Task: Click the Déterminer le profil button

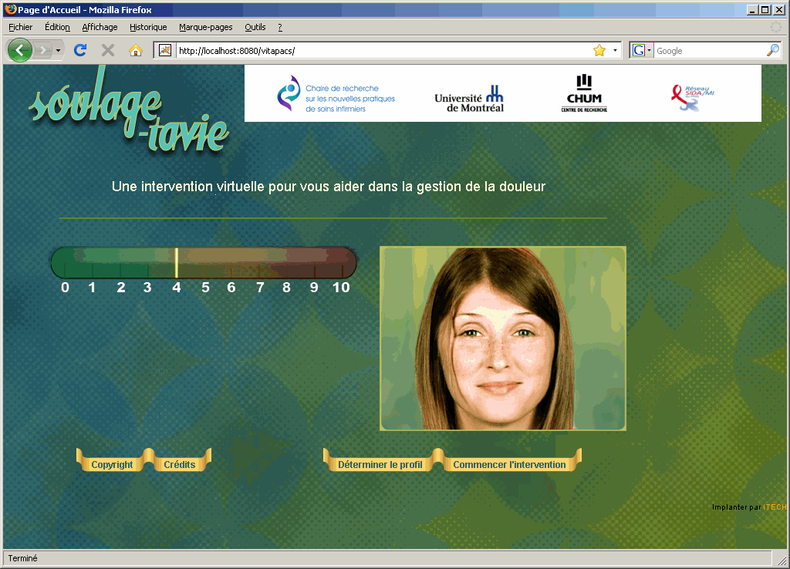Action: click(x=380, y=465)
